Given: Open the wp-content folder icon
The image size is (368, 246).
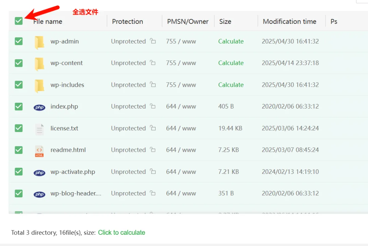Looking at the screenshot, I should [39, 64].
